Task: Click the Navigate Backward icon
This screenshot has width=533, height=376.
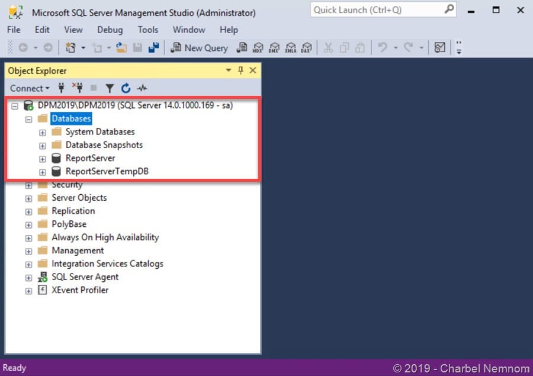Action: pos(23,47)
